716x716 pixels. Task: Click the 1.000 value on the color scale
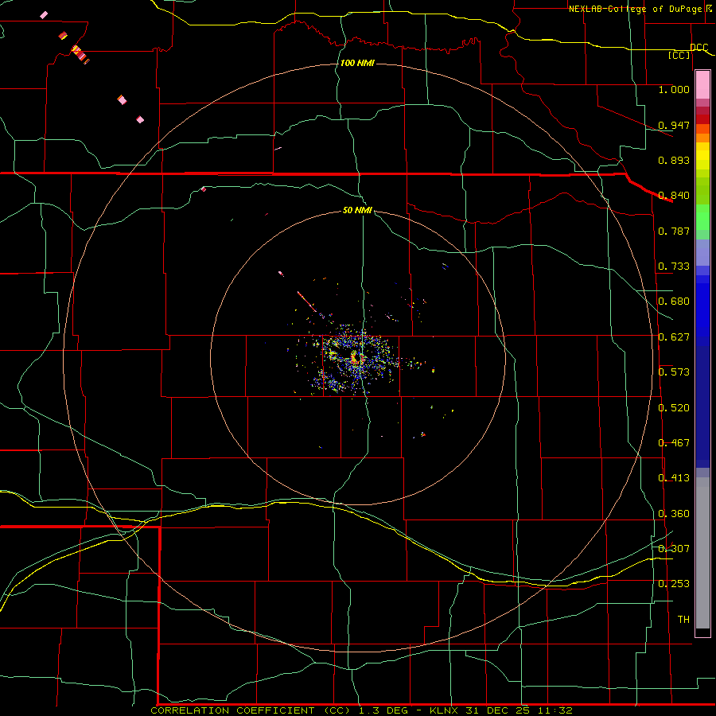[674, 89]
